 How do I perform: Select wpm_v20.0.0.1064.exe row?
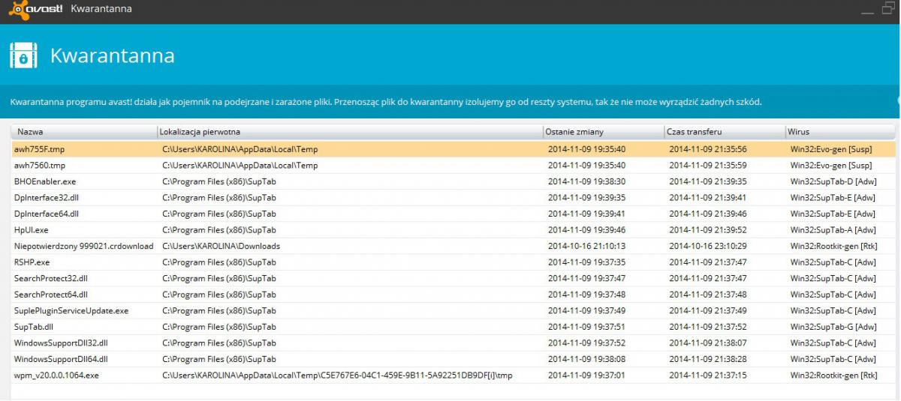click(453, 375)
